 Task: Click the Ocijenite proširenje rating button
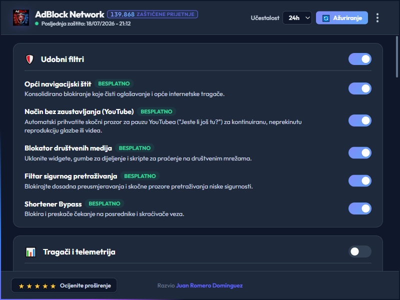pos(64,285)
